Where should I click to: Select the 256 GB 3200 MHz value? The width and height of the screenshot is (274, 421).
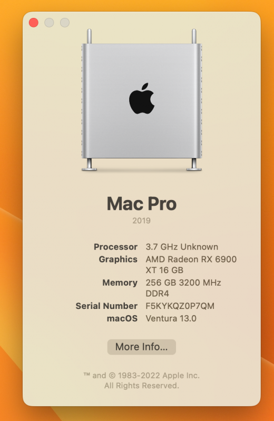tap(183, 283)
